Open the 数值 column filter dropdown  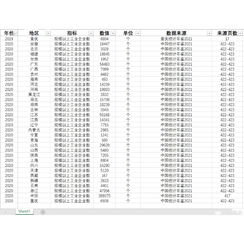point(113,33)
